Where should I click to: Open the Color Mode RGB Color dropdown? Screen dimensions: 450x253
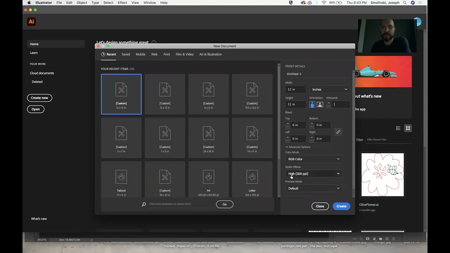[314, 159]
